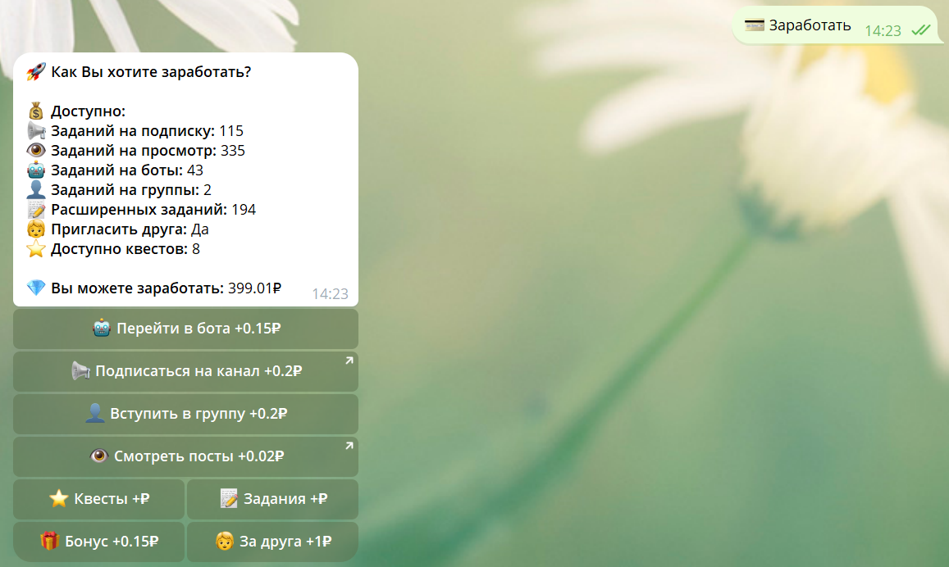Click the text 'Доступно:'
Image resolution: width=949 pixels, height=567 pixels.
pos(89,111)
